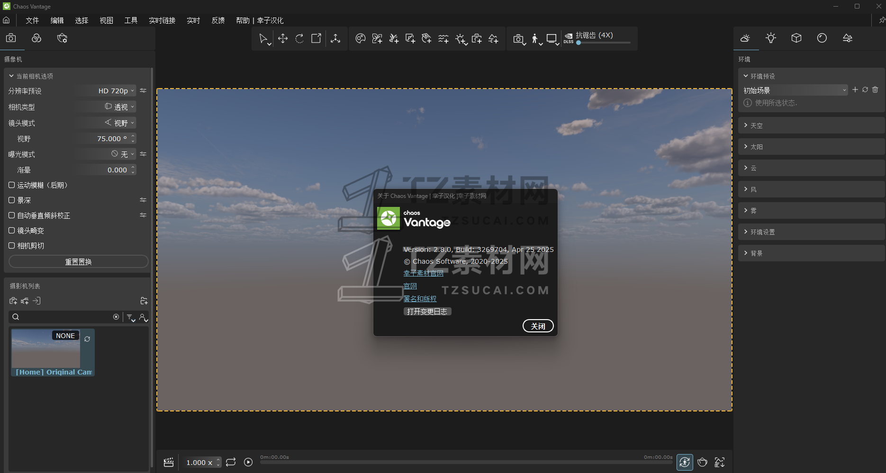Screen dimensions: 886x473
Task: Create a new camera folder
Action: 144,301
